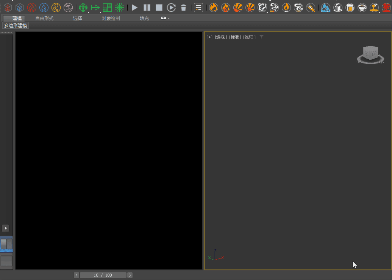Apply the cigarette smoke preset
Screen dimensions: 392x280
point(274,8)
